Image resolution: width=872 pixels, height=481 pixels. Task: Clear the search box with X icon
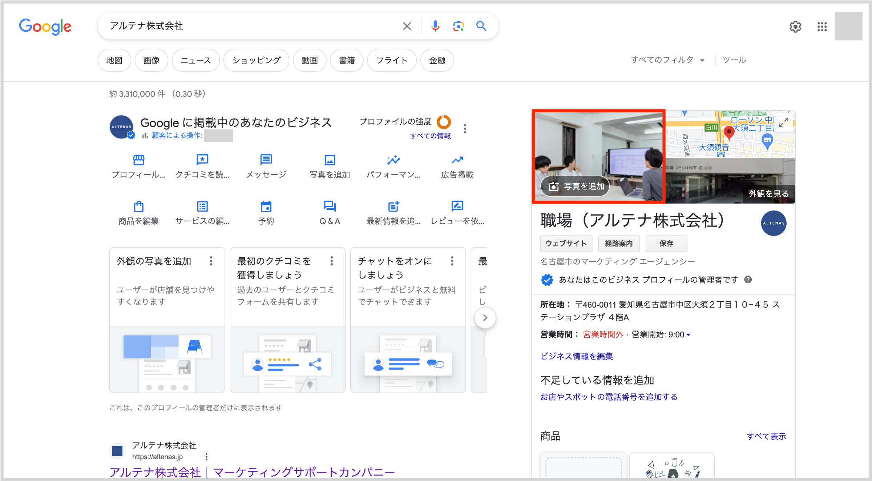[x=407, y=26]
